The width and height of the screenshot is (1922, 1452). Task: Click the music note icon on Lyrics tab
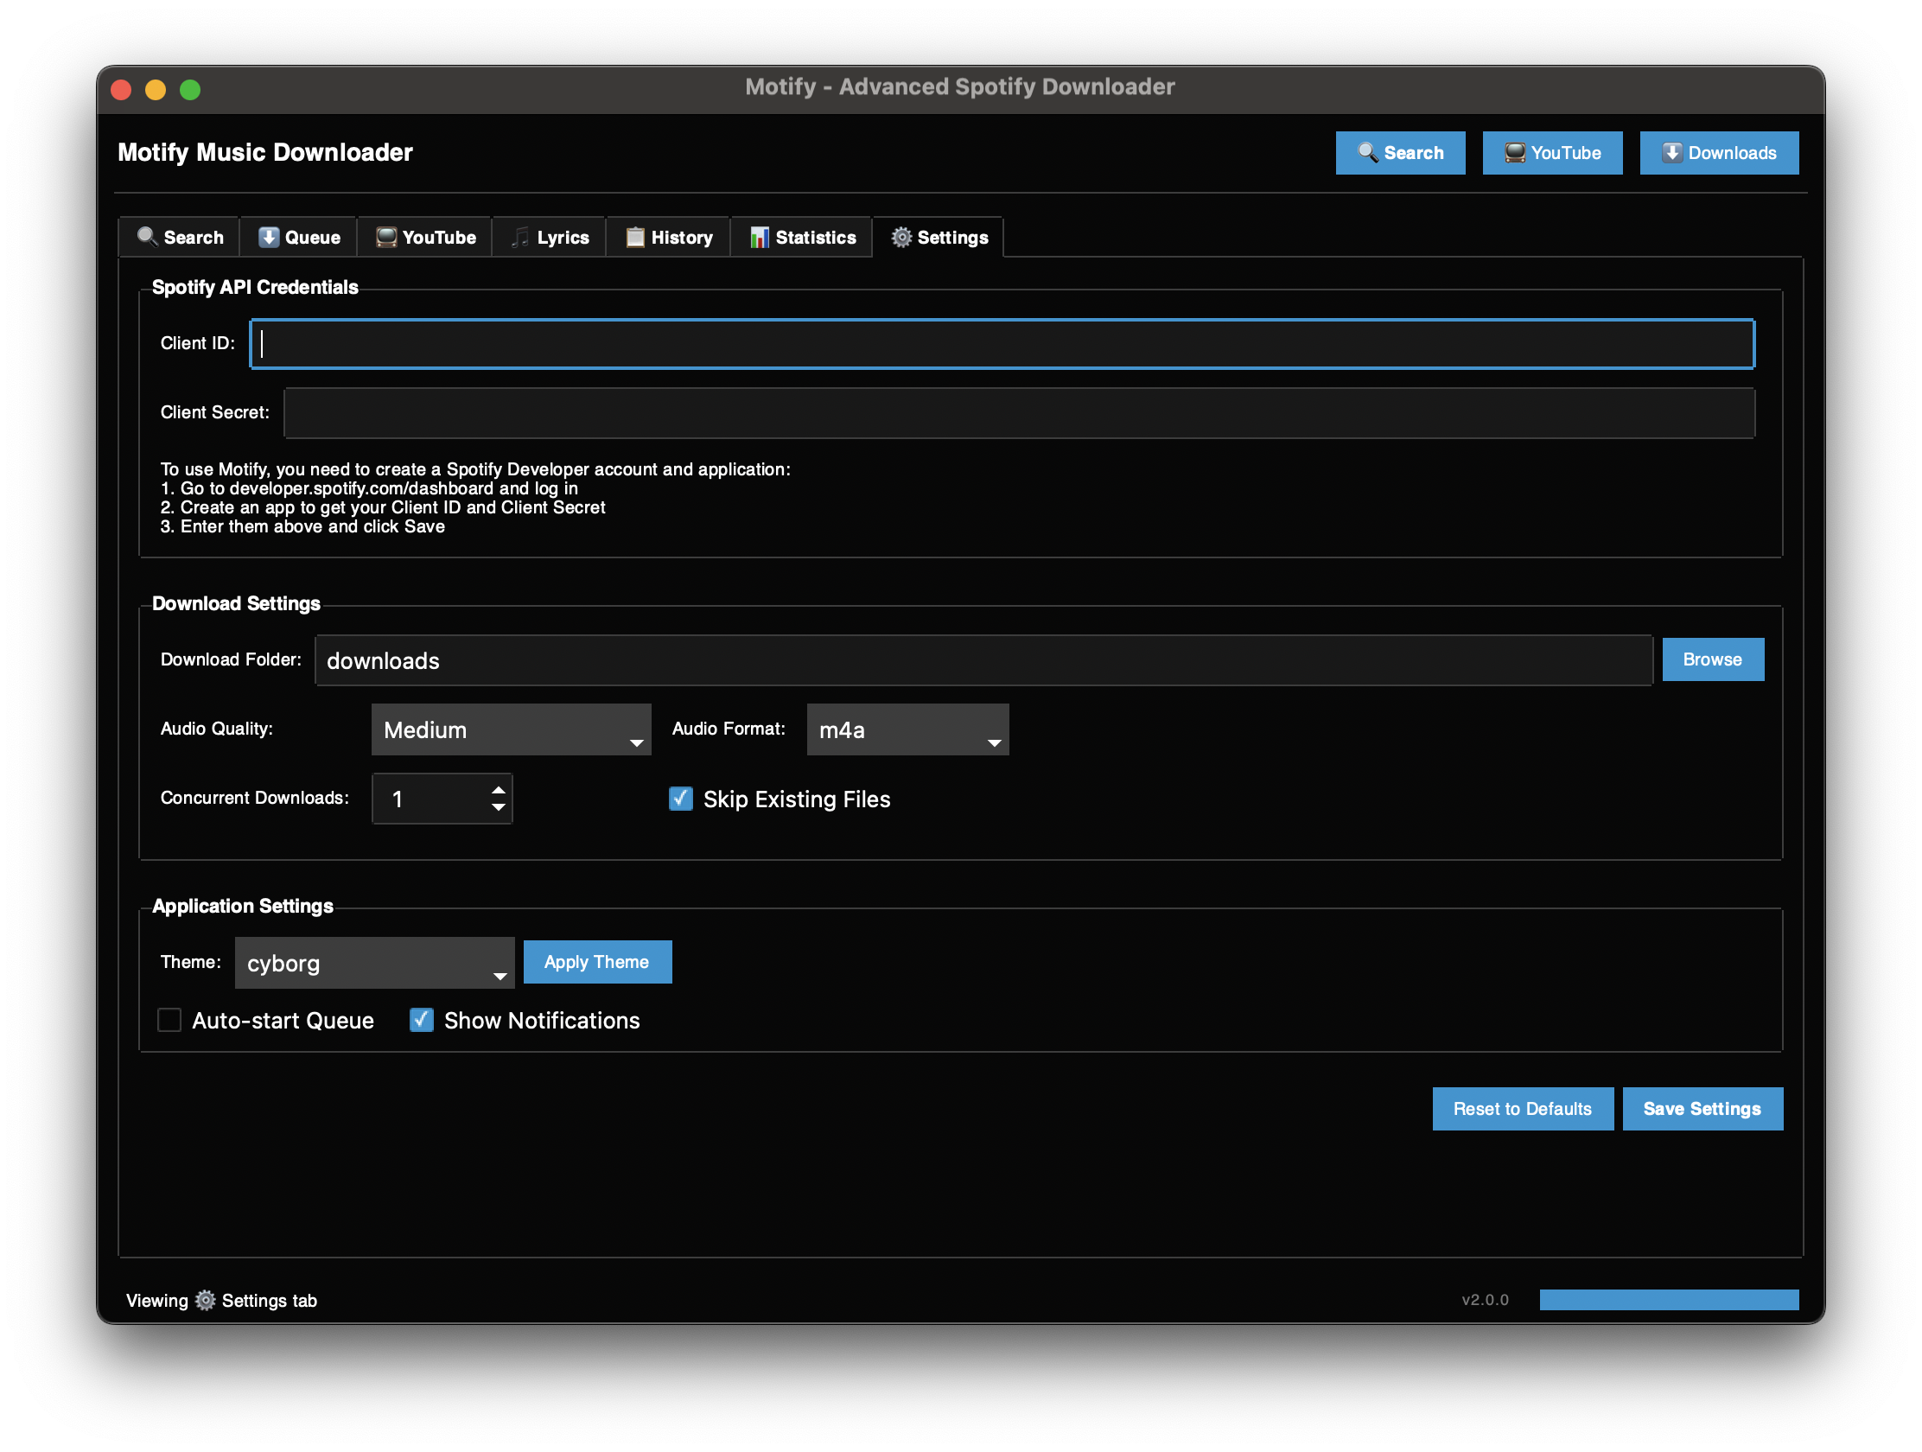519,237
